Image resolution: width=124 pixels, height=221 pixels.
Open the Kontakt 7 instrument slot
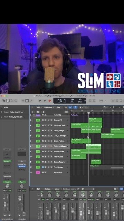[7, 161]
